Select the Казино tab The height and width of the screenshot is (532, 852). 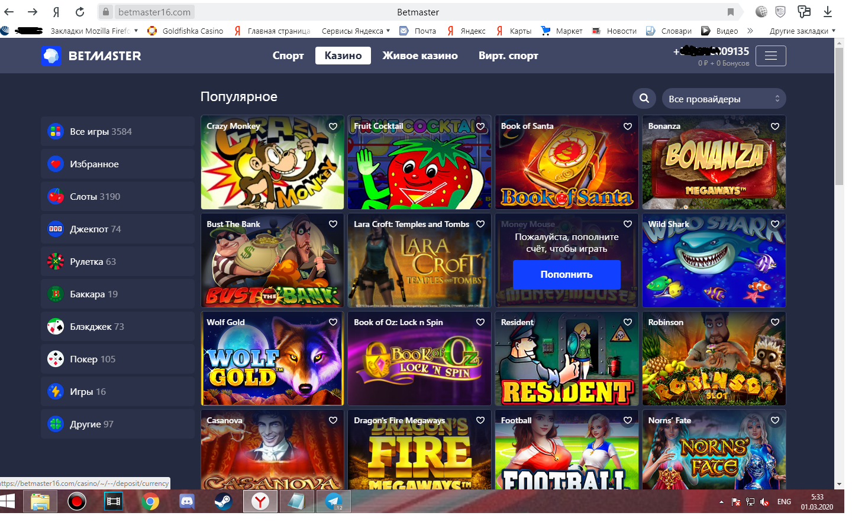coord(343,56)
